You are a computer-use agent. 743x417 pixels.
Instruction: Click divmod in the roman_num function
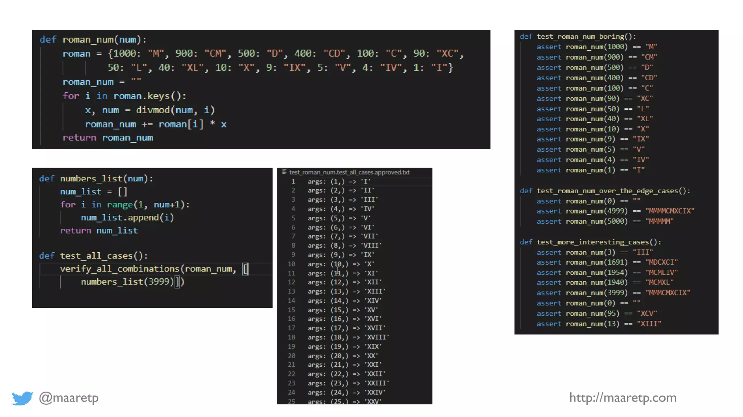tap(152, 110)
